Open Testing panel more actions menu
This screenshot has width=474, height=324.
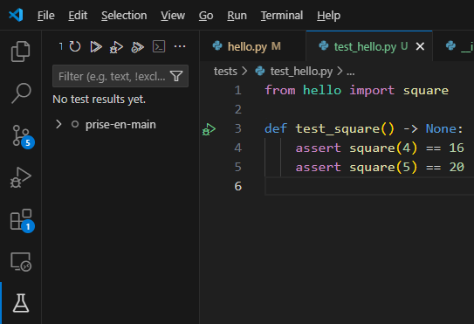click(180, 46)
